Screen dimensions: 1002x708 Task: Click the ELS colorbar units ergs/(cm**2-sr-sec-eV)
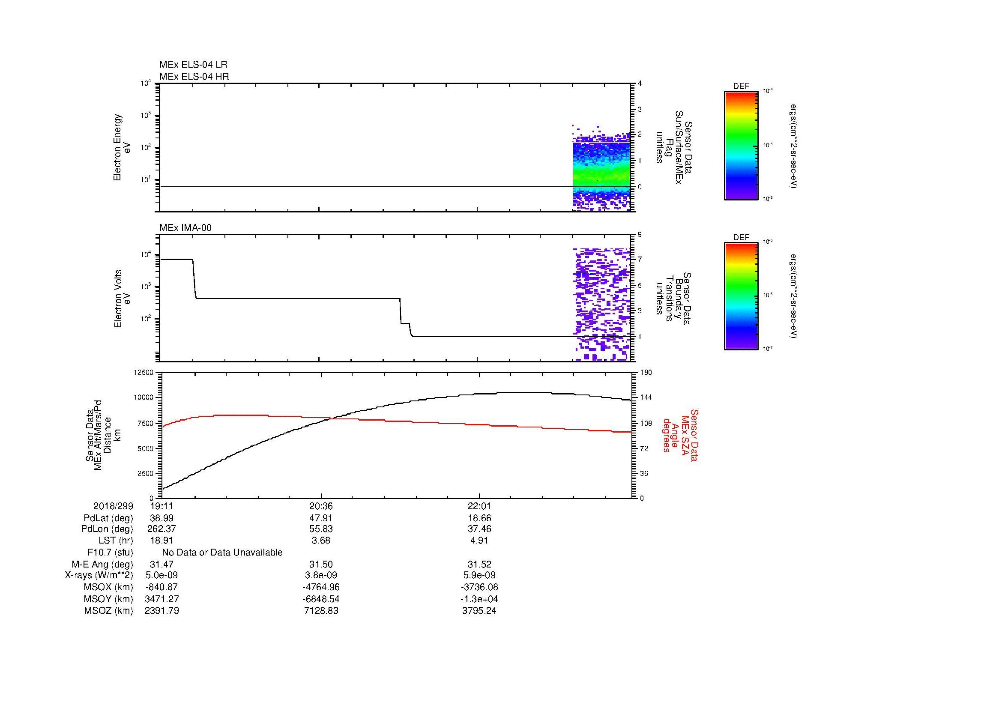coord(793,146)
